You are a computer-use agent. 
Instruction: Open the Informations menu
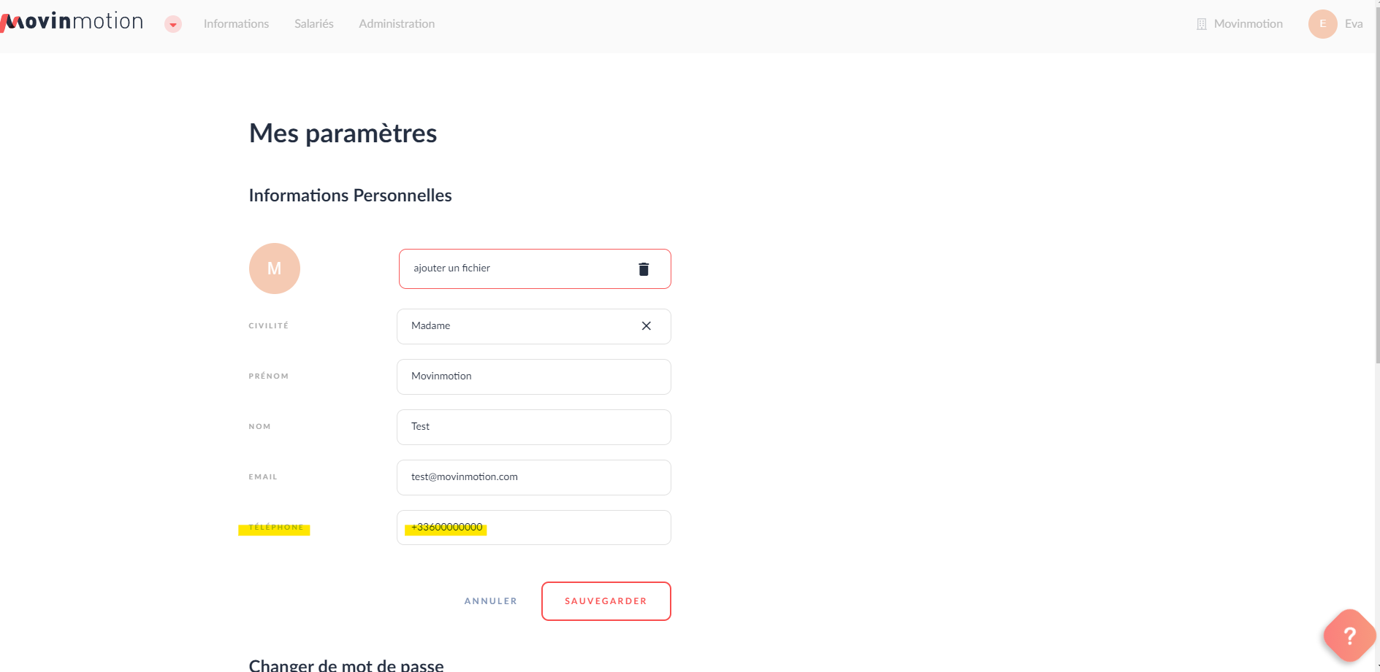point(236,24)
